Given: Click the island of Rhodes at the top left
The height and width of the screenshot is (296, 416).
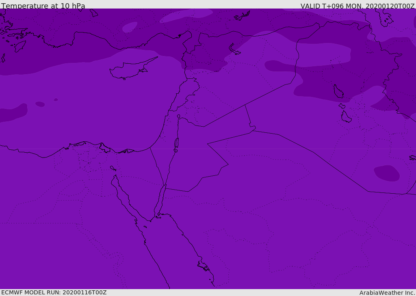Looking at the screenshot, I should tap(20, 46).
